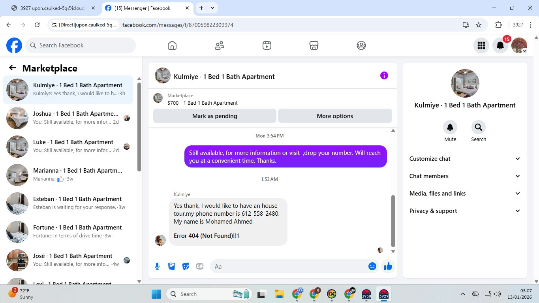Open File Explorer from the taskbar
This screenshot has width=539, height=303.
pos(280,294)
